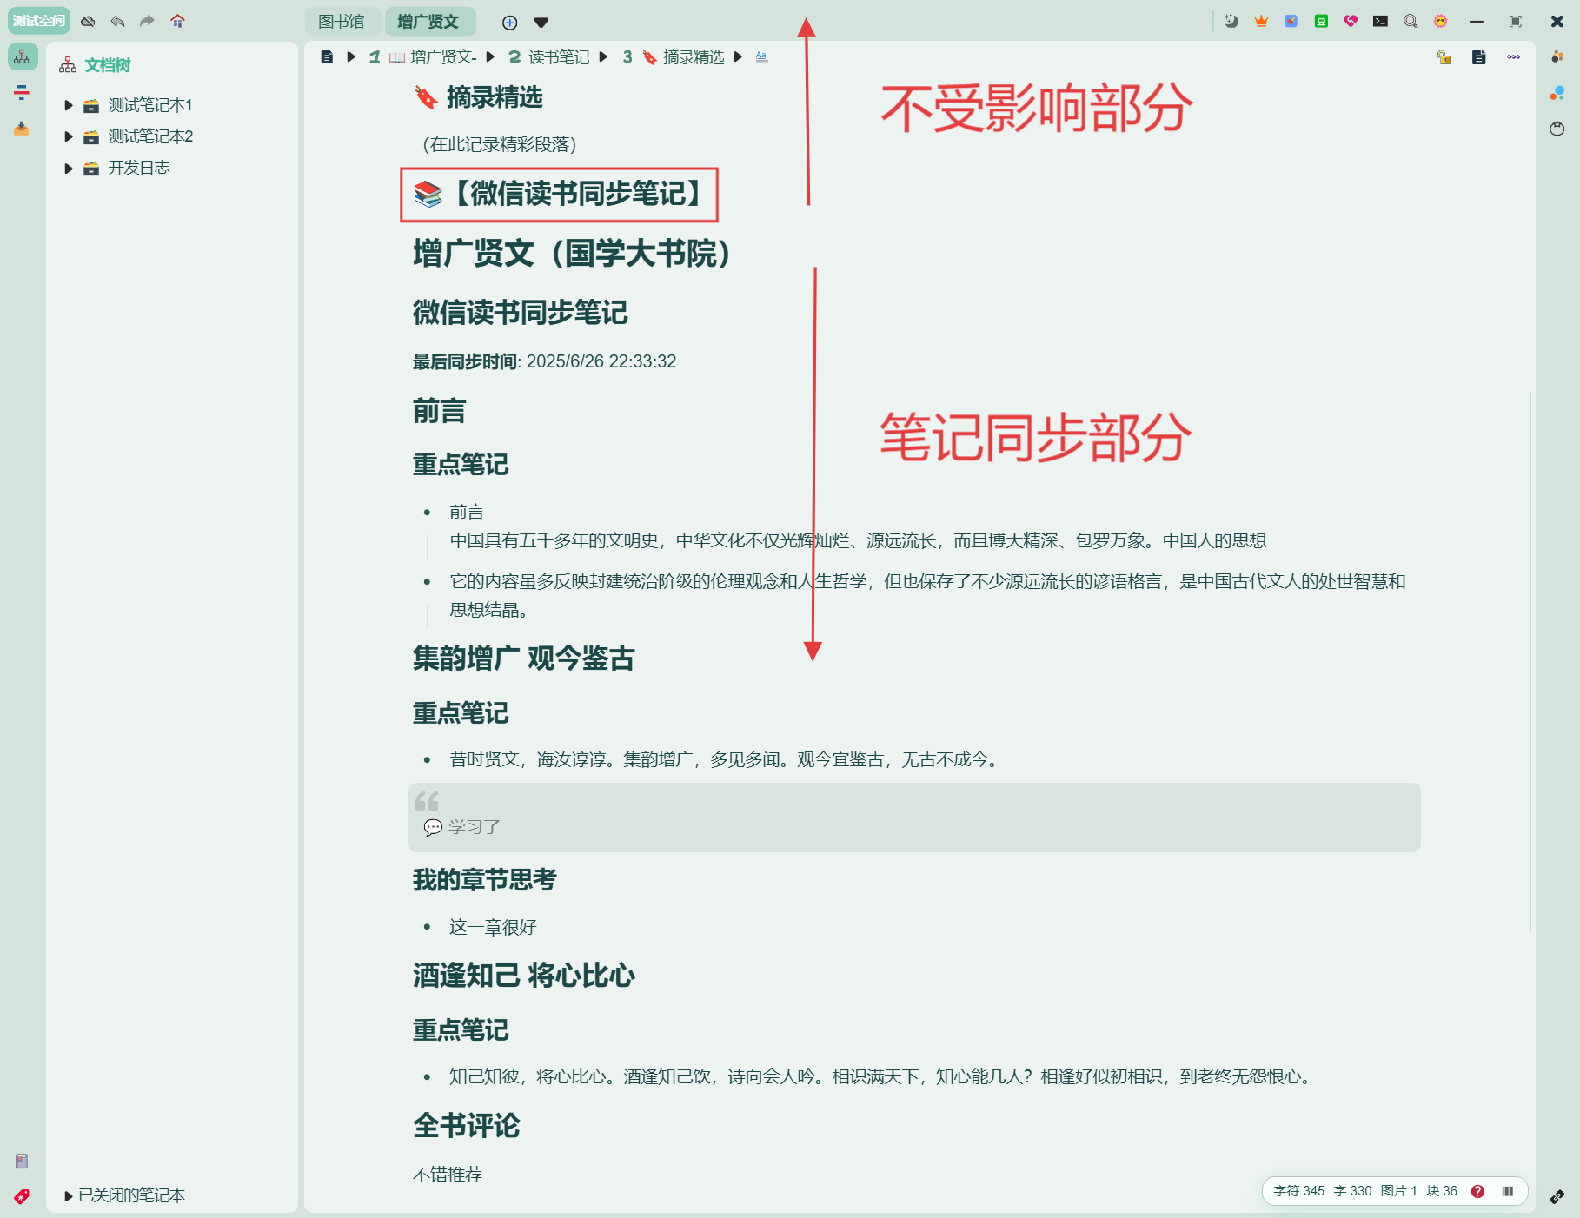Screen dimensions: 1580x1218
Task: Click the editor vertical scrollbar
Action: 1530,662
